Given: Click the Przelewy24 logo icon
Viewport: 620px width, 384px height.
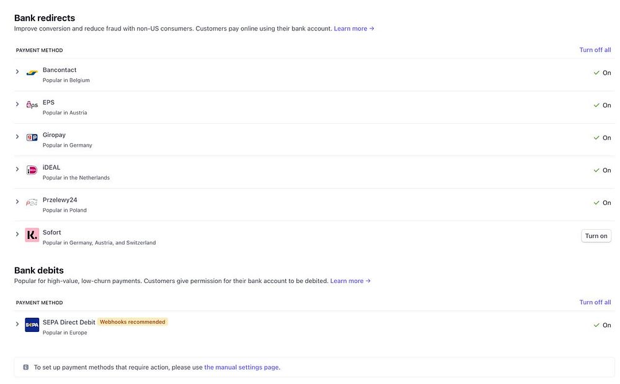Looking at the screenshot, I should [32, 203].
